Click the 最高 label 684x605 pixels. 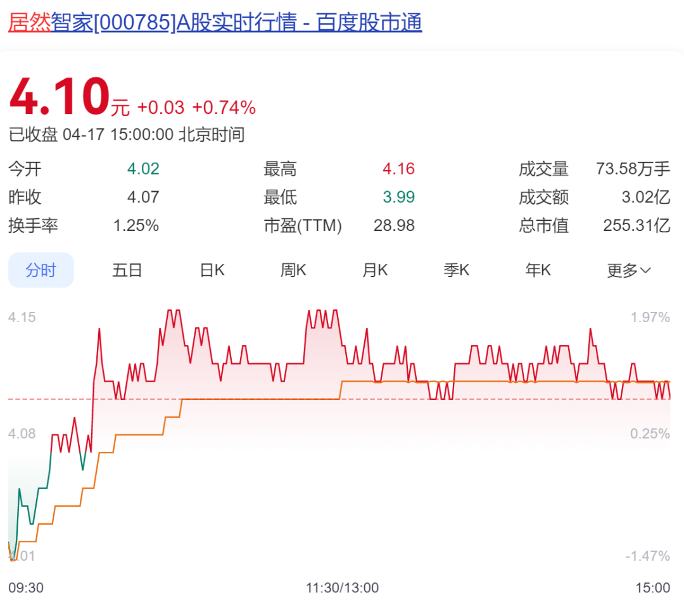tap(280, 169)
